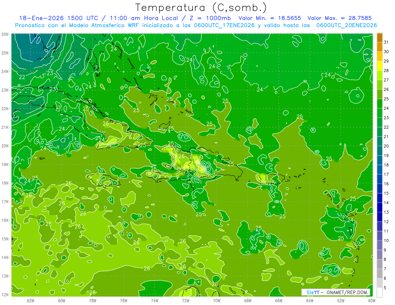This screenshot has height=305, width=395.
Task: Click the latitude axis label "17N"
Action: tap(5, 201)
